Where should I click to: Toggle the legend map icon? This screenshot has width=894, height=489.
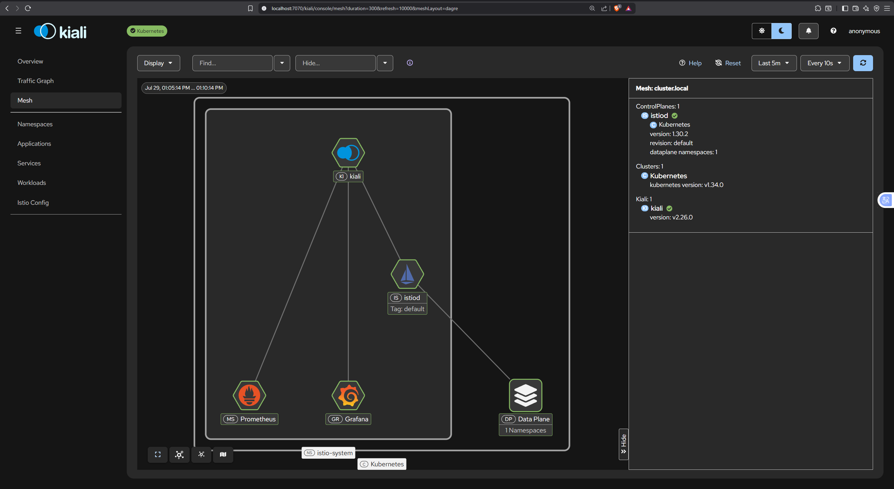pyautogui.click(x=223, y=454)
